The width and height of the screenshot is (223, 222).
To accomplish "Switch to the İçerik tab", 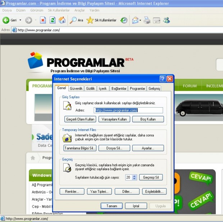I will click(103, 89).
